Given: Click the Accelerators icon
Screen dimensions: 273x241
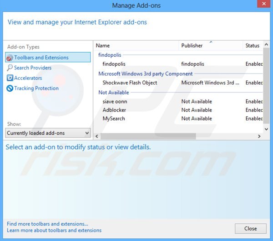Looking at the screenshot, I should [10, 78].
